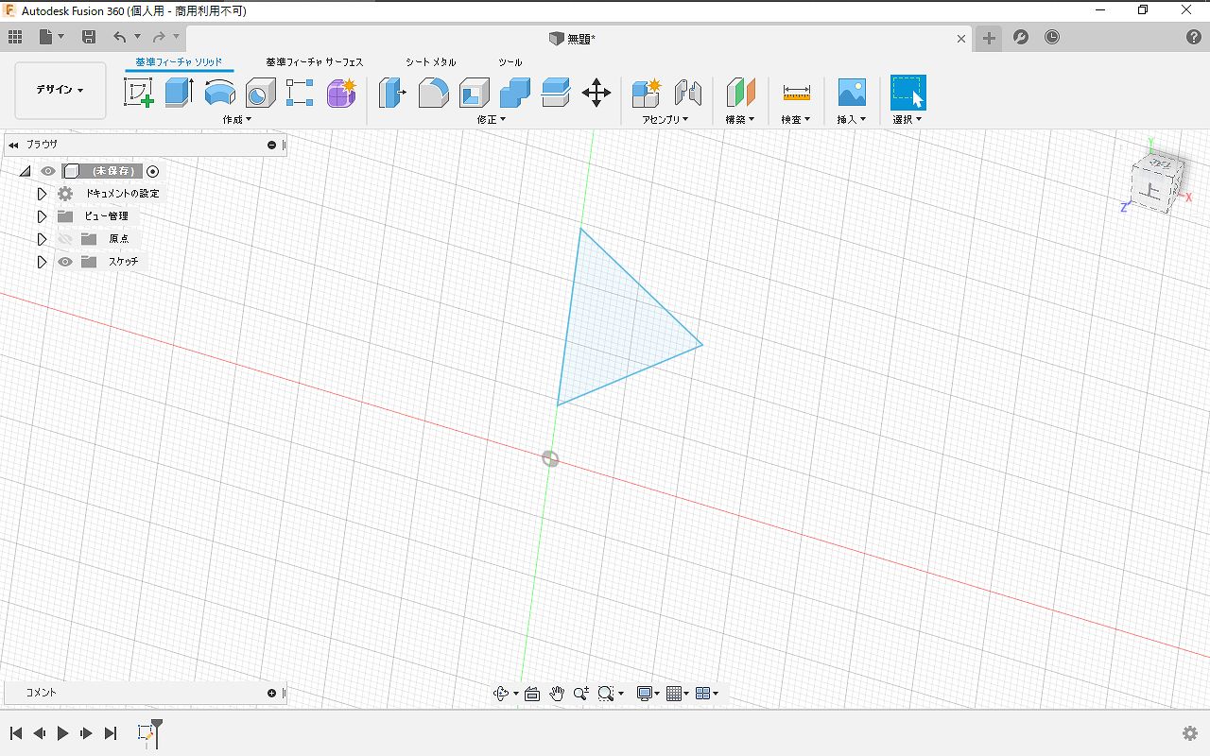Show the hidden 原点 folder
This screenshot has width=1210, height=756.
(65, 239)
